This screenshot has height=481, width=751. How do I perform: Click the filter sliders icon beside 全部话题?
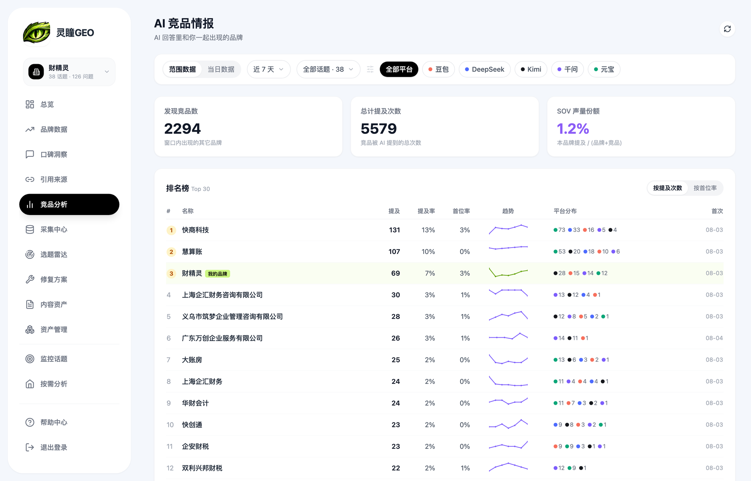pyautogui.click(x=370, y=69)
